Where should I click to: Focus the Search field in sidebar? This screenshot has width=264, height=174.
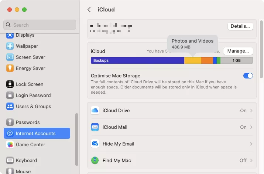click(40, 25)
